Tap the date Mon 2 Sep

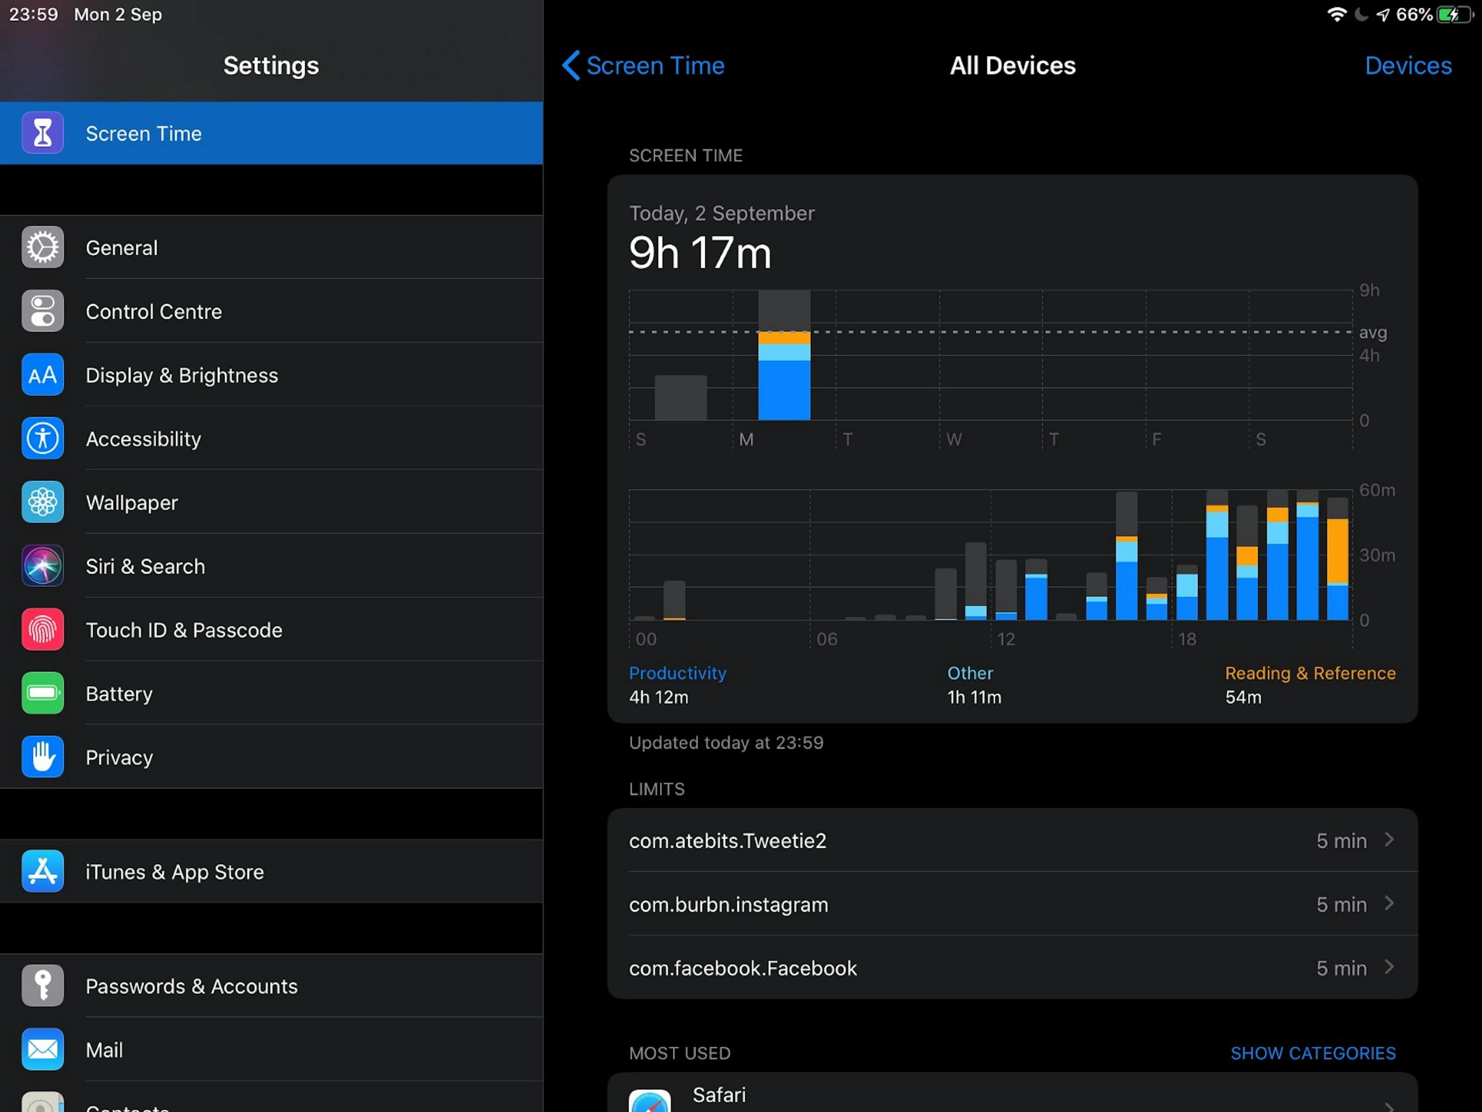coord(118,14)
